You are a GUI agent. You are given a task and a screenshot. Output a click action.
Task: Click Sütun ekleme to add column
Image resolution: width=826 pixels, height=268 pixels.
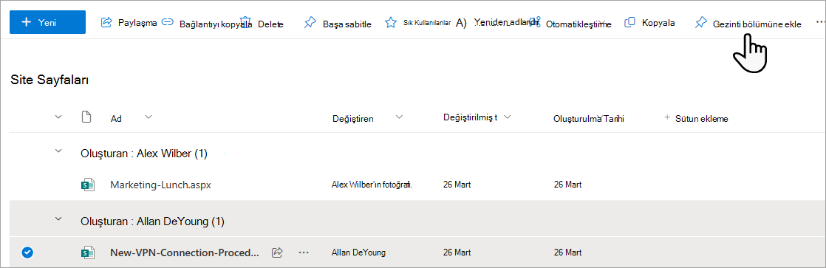[x=696, y=118]
